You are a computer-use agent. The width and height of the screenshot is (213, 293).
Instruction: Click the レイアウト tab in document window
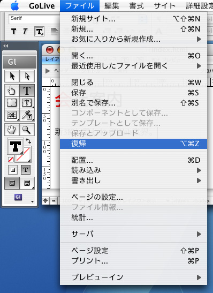(x=52, y=59)
